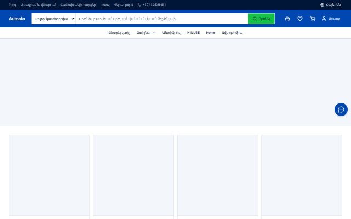Select the K1LUBE menu item
The image size is (351, 219).
coord(193,33)
